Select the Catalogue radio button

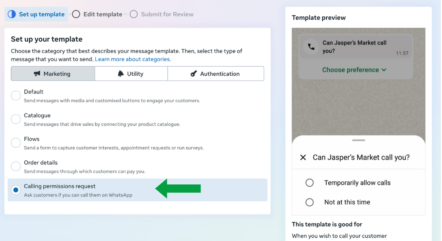(x=16, y=119)
